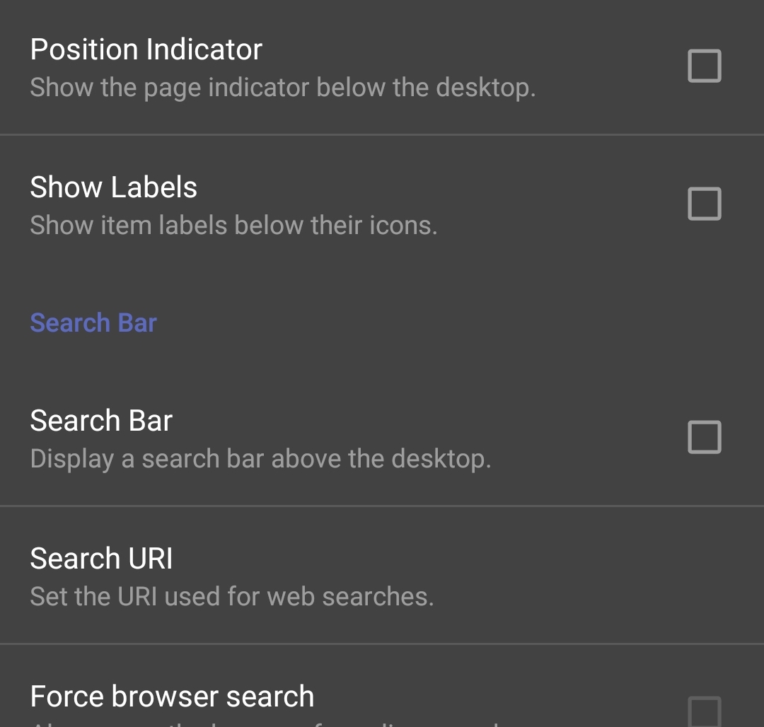
Task: Click the item labels description text
Action: pyautogui.click(x=234, y=224)
